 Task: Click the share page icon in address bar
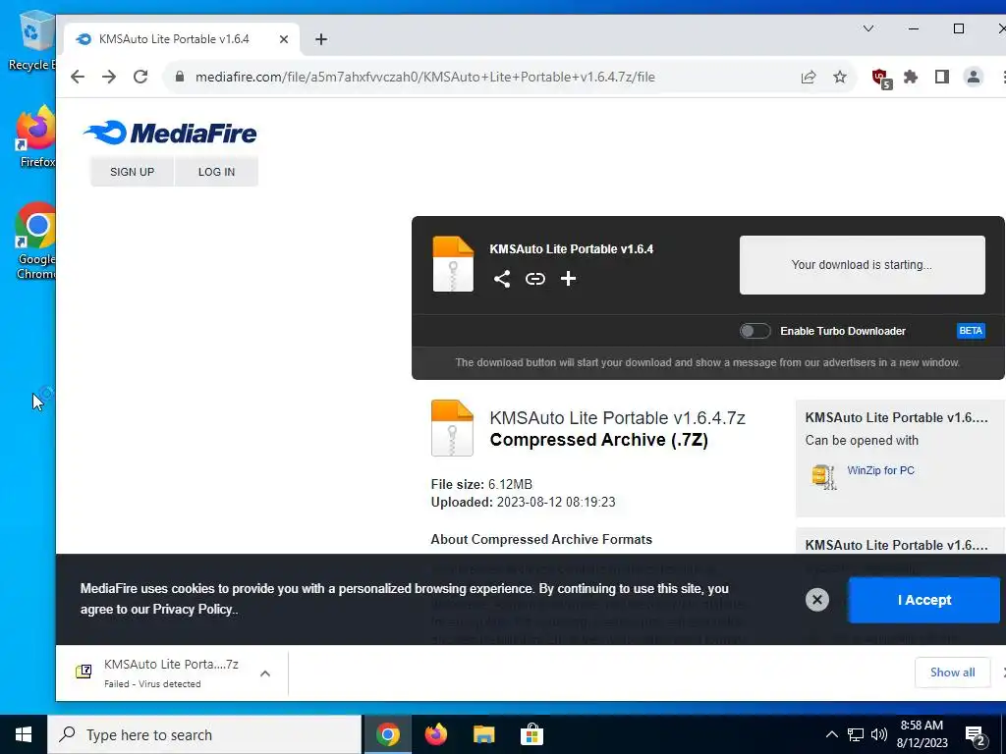tap(809, 77)
